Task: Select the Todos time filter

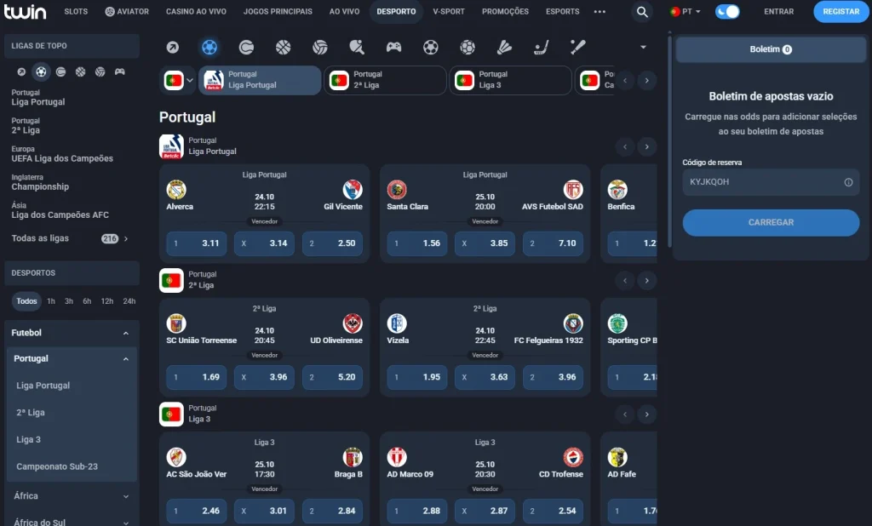Action: [26, 300]
